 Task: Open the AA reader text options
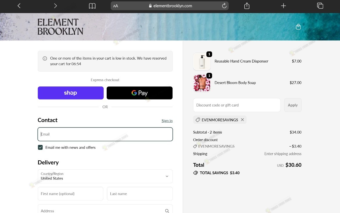(116, 6)
